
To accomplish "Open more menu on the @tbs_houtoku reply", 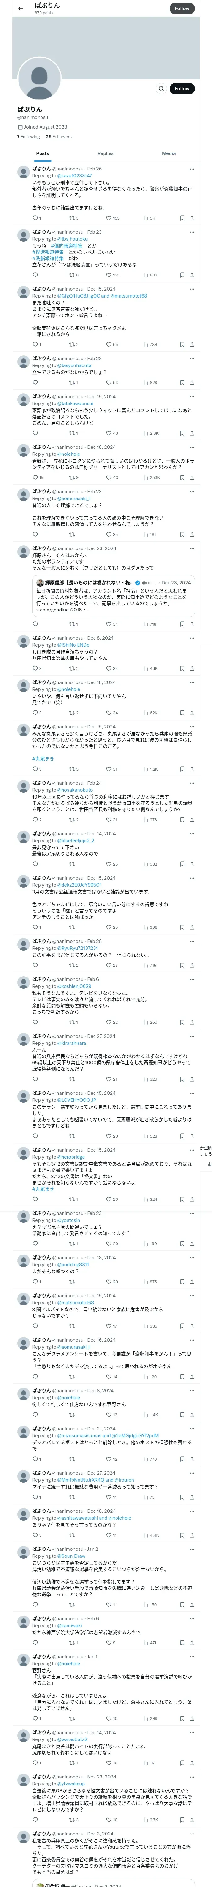I will coord(192,232).
